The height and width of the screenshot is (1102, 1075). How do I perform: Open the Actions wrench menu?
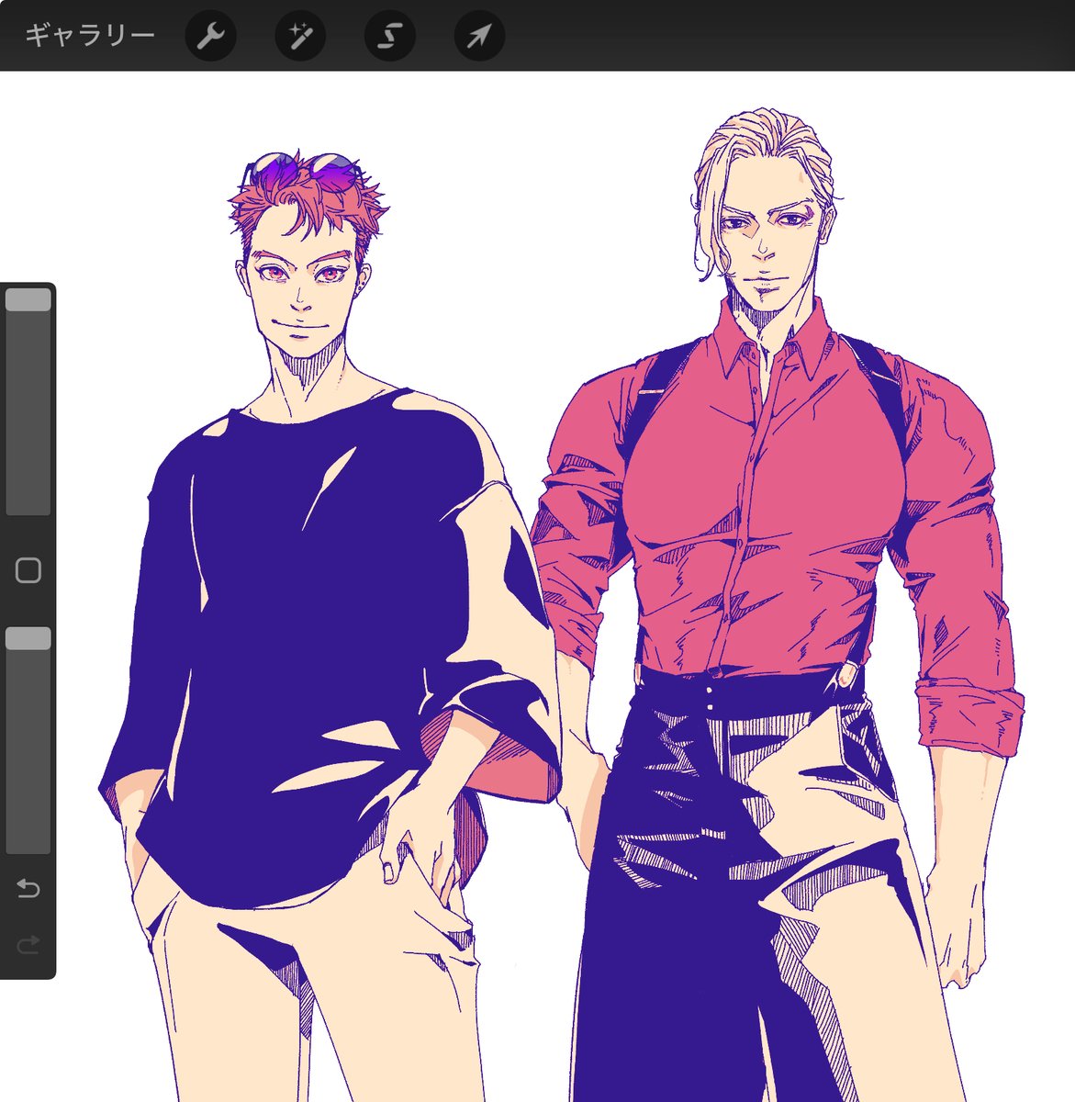[x=211, y=37]
